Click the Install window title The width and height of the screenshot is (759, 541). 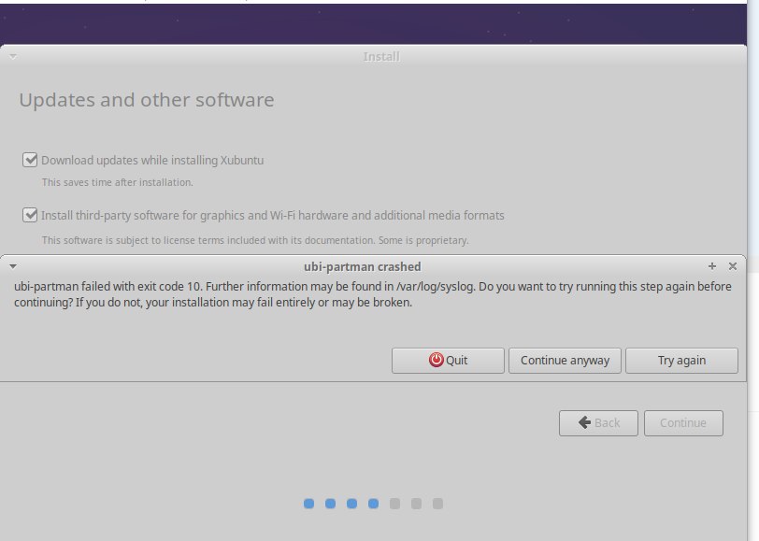(381, 57)
